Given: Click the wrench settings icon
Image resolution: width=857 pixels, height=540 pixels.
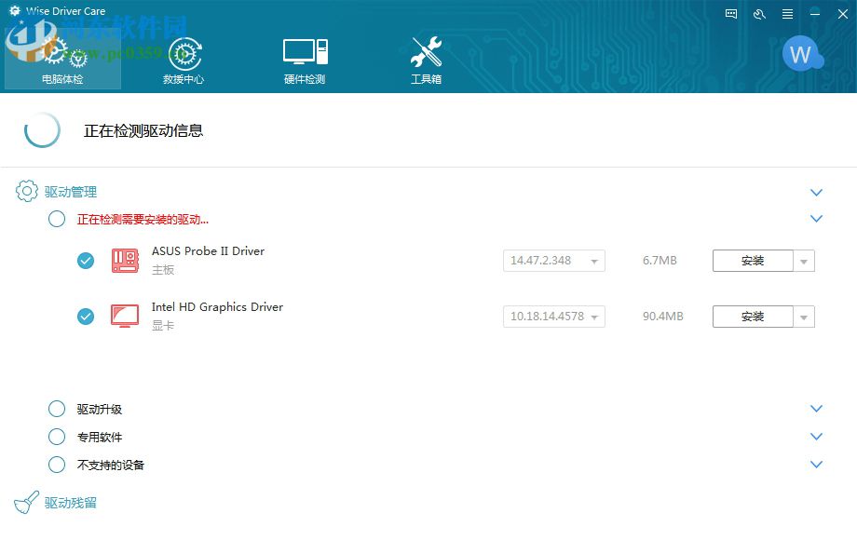Looking at the screenshot, I should click(757, 14).
